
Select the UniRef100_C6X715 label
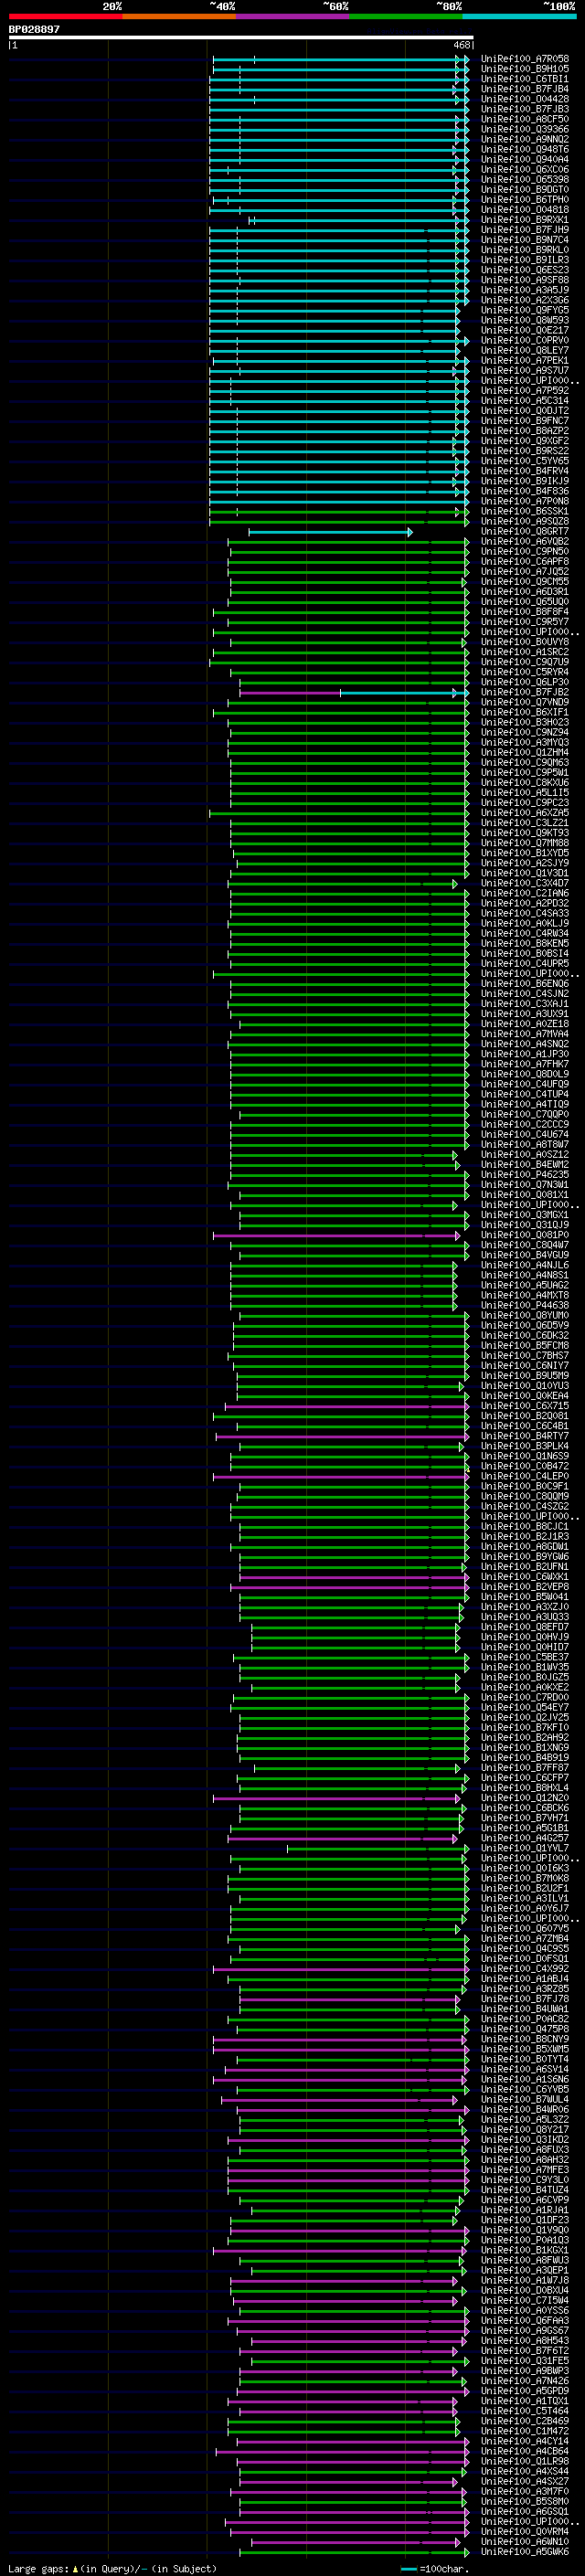[524, 1406]
